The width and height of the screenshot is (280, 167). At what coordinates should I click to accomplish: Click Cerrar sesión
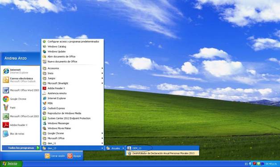[x=55, y=156]
